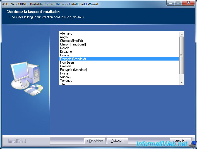Pick Suédois from the language list

tap(119, 77)
